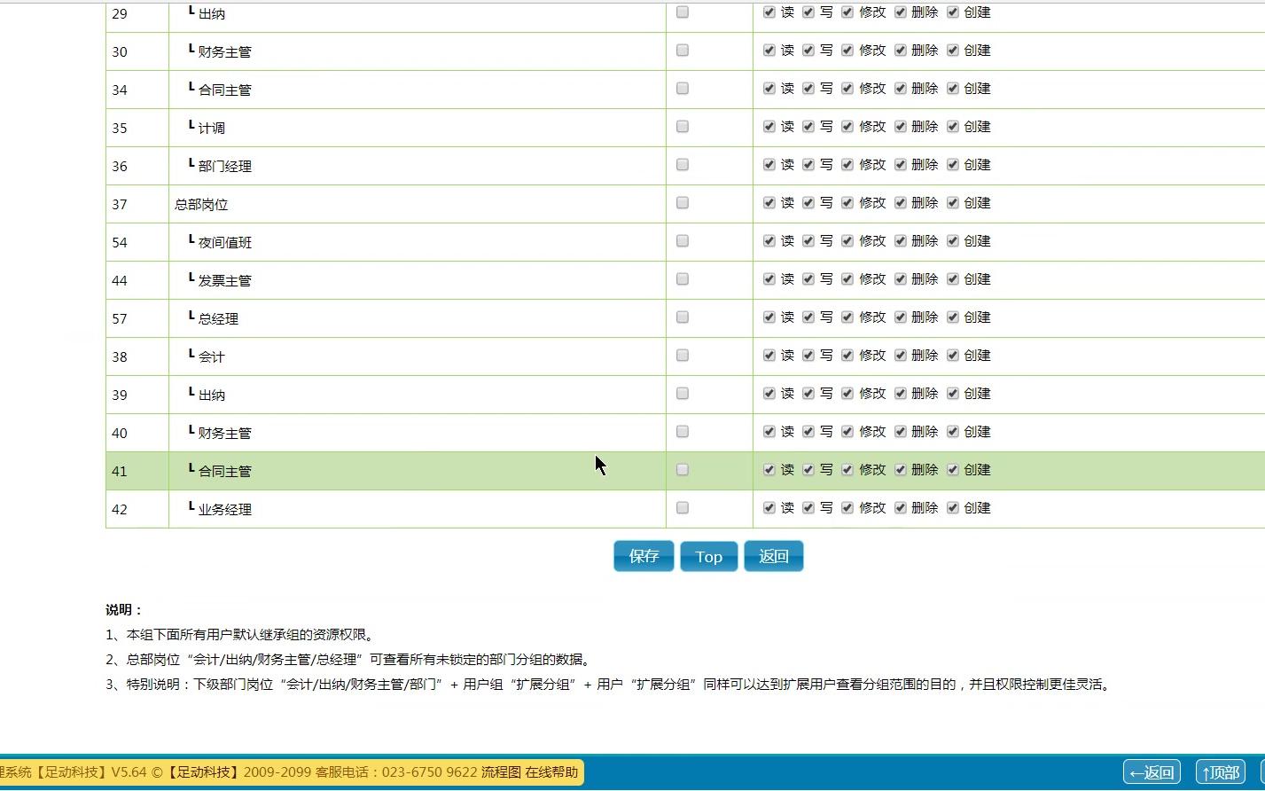The width and height of the screenshot is (1265, 791).
Task: Toggle the row selection checkbox for 总部岗位
Action: coord(682,202)
